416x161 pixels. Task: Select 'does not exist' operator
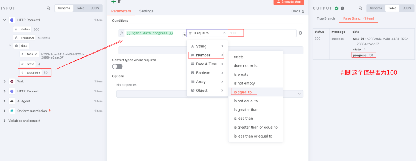click(256, 65)
